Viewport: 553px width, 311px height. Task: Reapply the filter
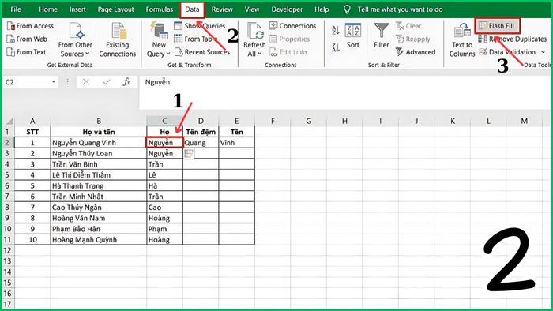tap(413, 39)
